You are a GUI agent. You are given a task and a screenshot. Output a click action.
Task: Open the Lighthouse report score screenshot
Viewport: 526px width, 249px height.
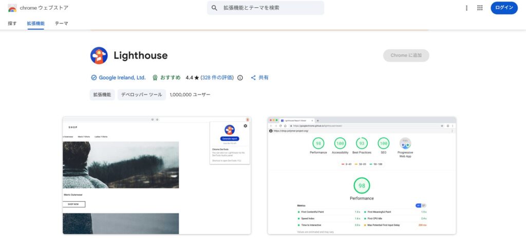[362, 176]
